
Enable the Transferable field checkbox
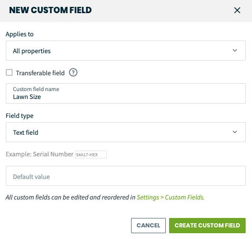point(9,73)
